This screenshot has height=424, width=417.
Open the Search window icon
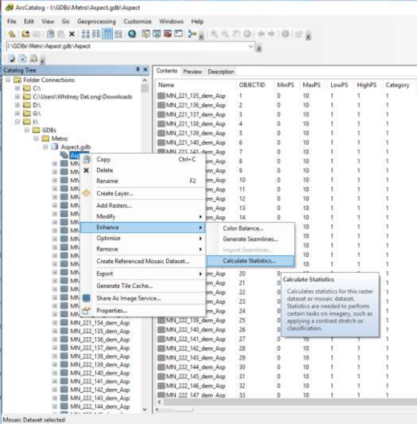[x=157, y=34]
